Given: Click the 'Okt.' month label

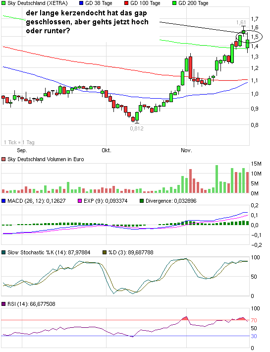Looking at the screenshot, I should pos(107,150).
